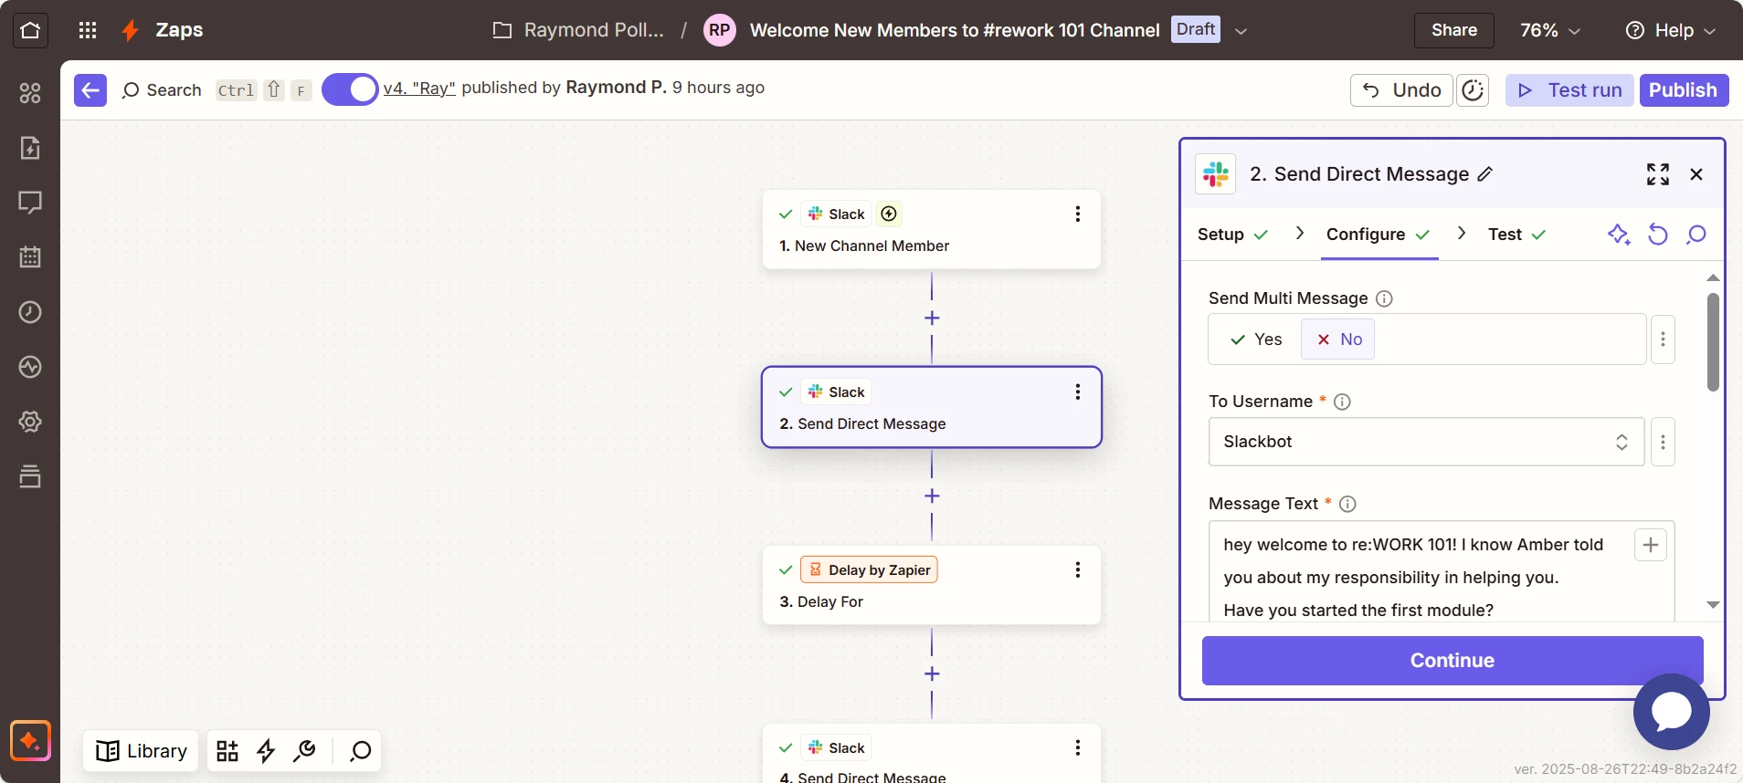Open options menu for Send Multi Message field
Image resolution: width=1743 pixels, height=783 pixels.
coord(1663,339)
